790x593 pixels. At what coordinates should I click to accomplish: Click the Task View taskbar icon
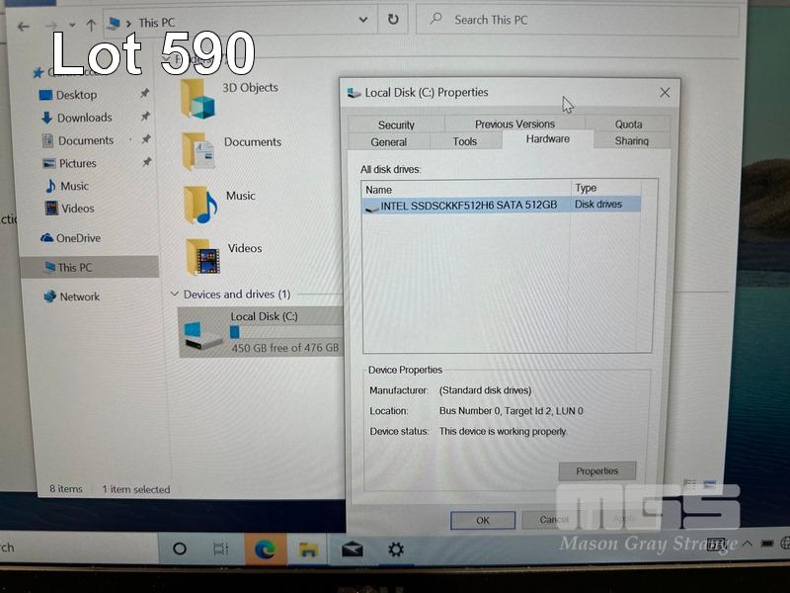click(221, 549)
